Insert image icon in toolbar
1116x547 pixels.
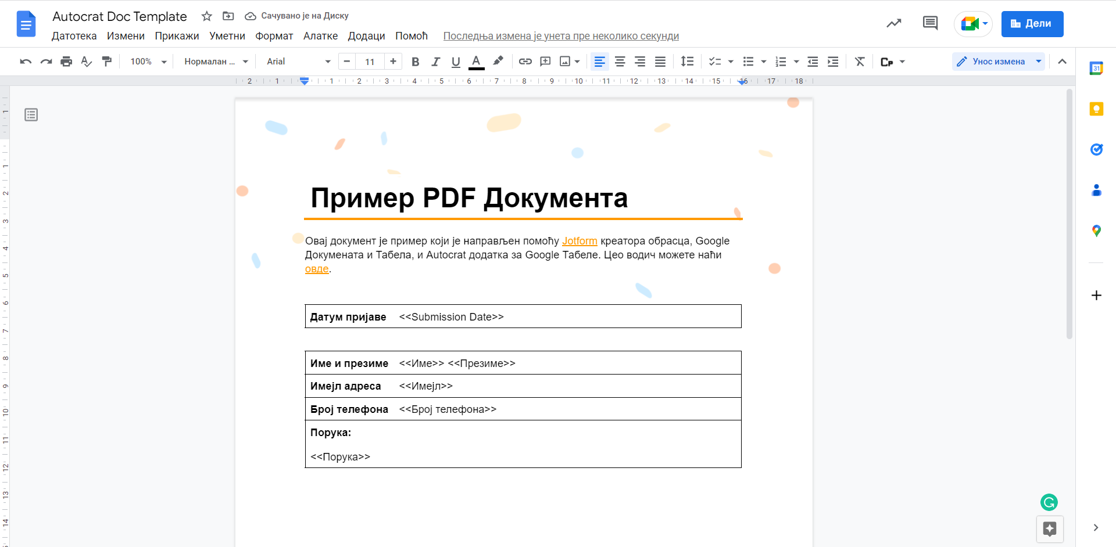pos(565,62)
